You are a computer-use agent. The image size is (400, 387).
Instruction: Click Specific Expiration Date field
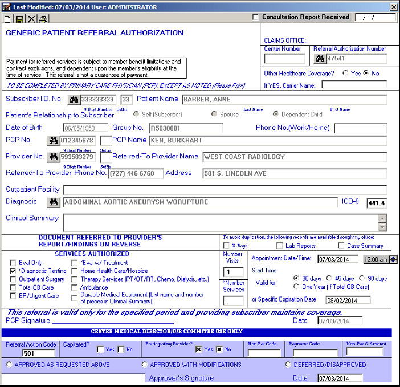click(348, 300)
